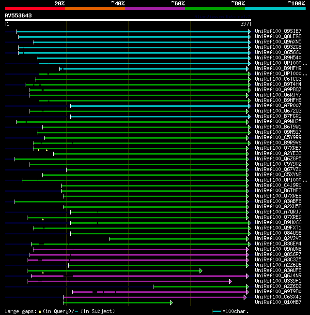Viewport: 310px width, 315px height.
Task: Select the UniRef100_Q7XRE7 label
Action: pos(278,148)
